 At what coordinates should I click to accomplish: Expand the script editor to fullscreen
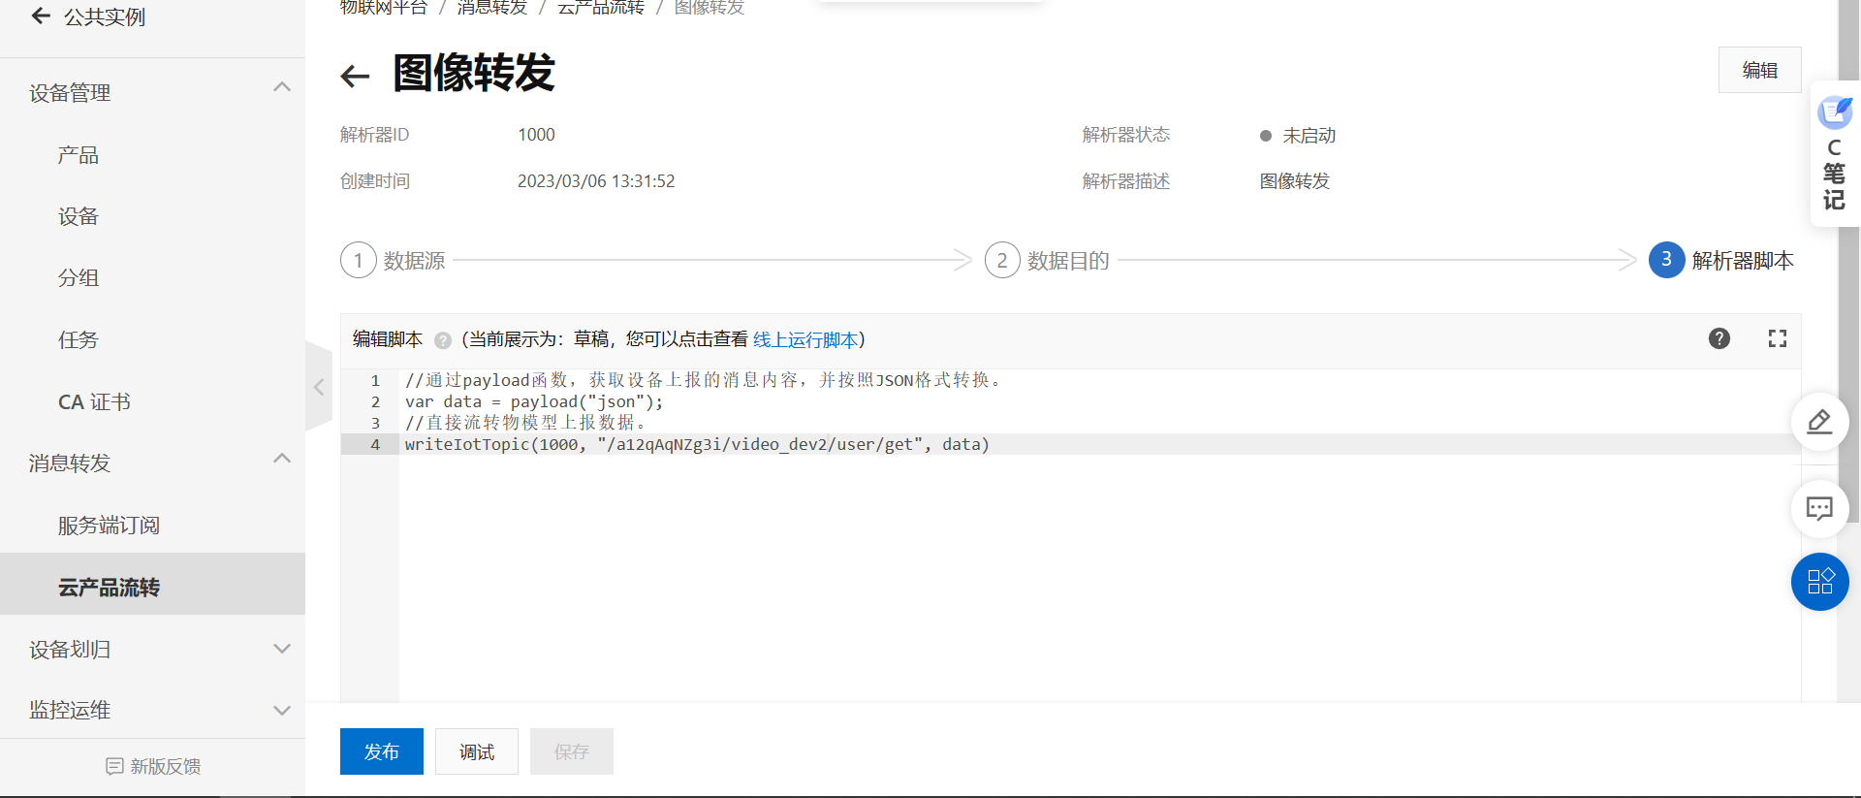[1778, 338]
